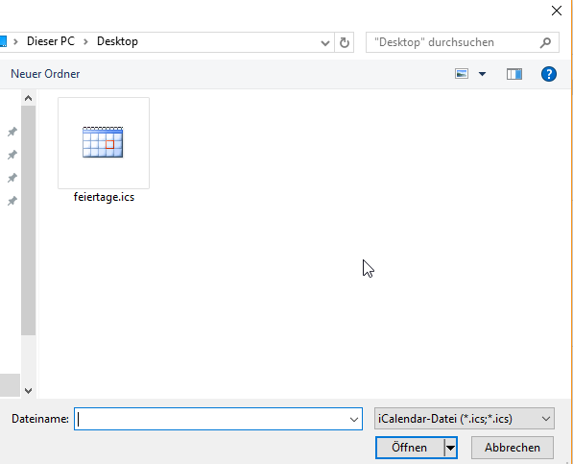This screenshot has width=573, height=464.
Task: Expand the Öffnen button dropdown arrow
Action: (450, 448)
